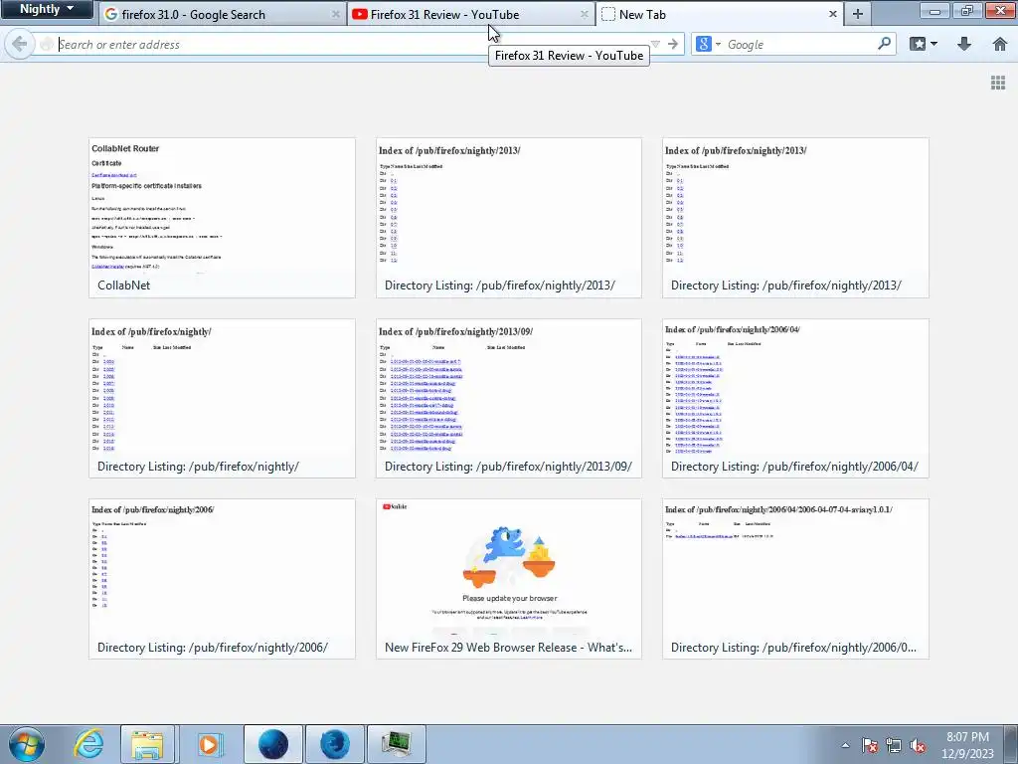Click the muted volume tray icon
Screen dimensions: 1018x764
[x=918, y=745]
